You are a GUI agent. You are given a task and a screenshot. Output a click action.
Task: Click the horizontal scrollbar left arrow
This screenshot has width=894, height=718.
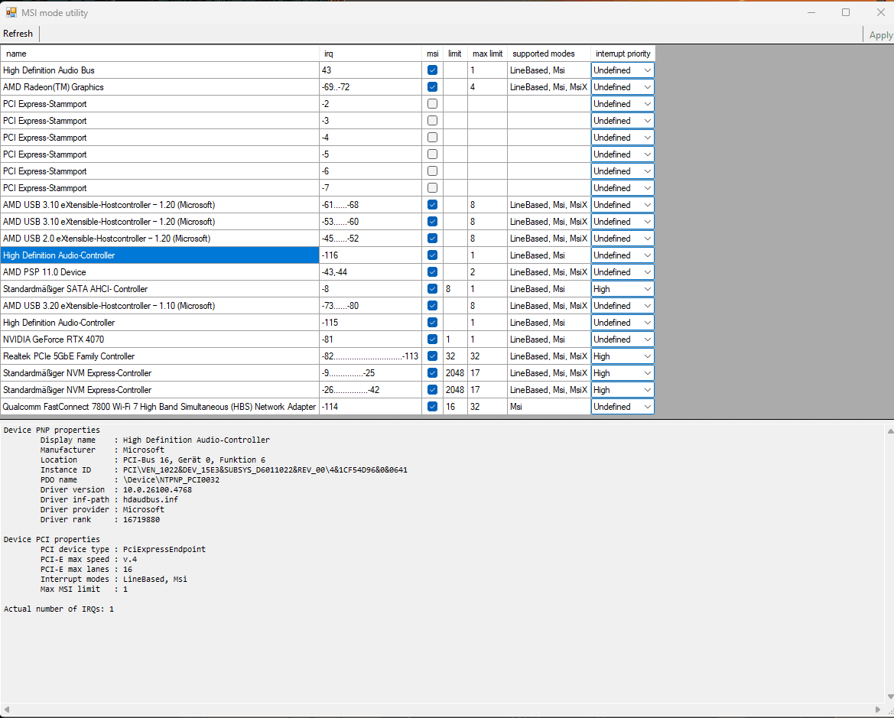click(x=6, y=710)
